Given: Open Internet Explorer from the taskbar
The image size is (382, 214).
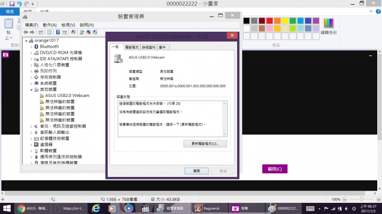Looking at the screenshot, I should [x=96, y=208].
